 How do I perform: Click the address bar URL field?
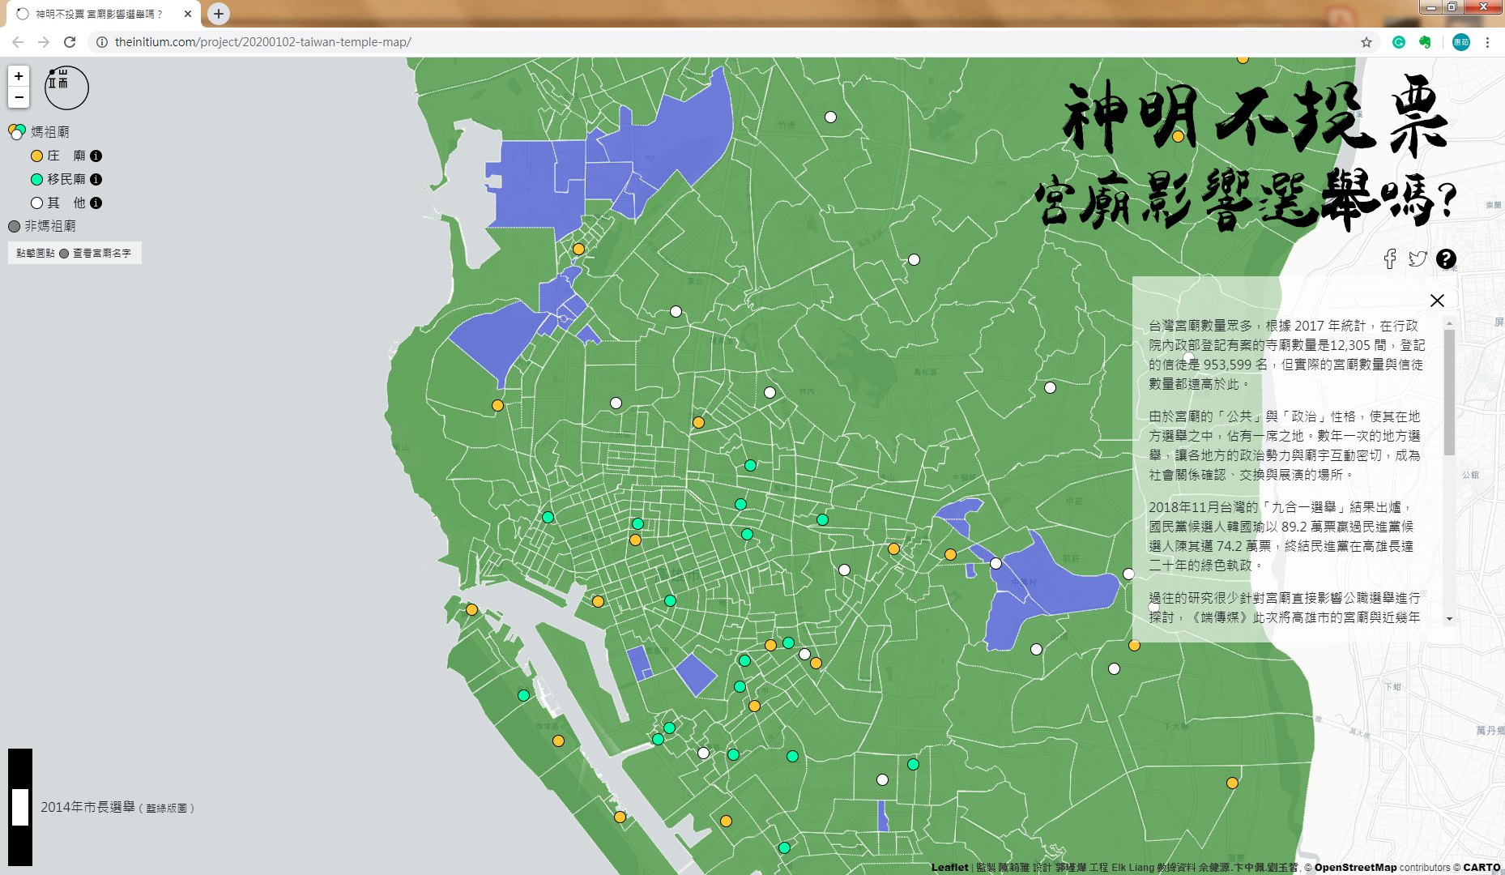point(729,42)
